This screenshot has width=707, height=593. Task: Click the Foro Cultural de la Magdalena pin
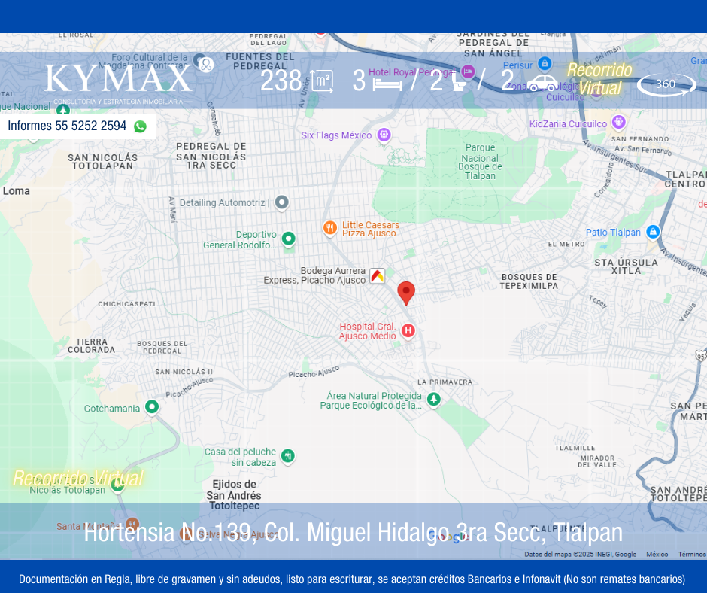coord(199,59)
